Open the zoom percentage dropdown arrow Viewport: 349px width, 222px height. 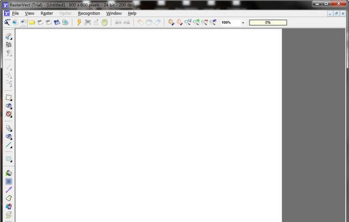[243, 23]
